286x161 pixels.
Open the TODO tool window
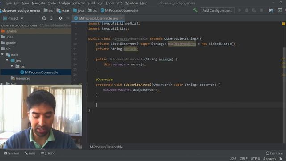(x=48, y=153)
